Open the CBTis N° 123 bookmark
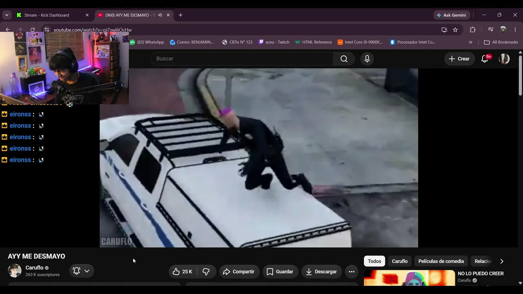The height and width of the screenshot is (294, 523). [237, 42]
